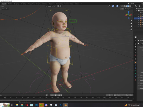
Task: Jump to next keyframe
Action: pos(59,95)
